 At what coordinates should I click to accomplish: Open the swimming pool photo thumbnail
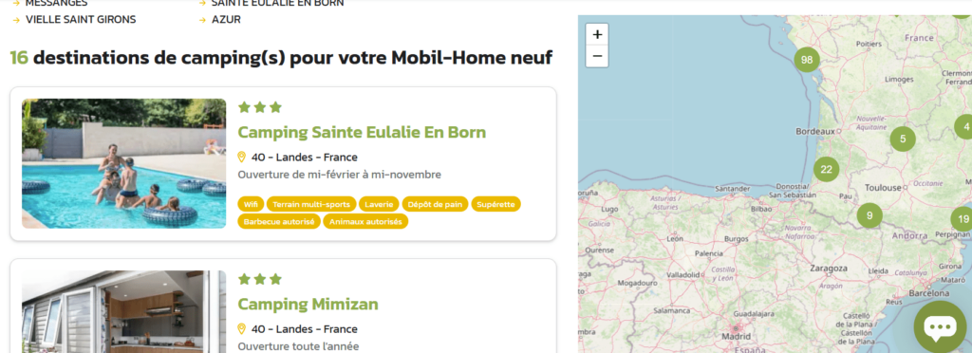pyautogui.click(x=124, y=163)
